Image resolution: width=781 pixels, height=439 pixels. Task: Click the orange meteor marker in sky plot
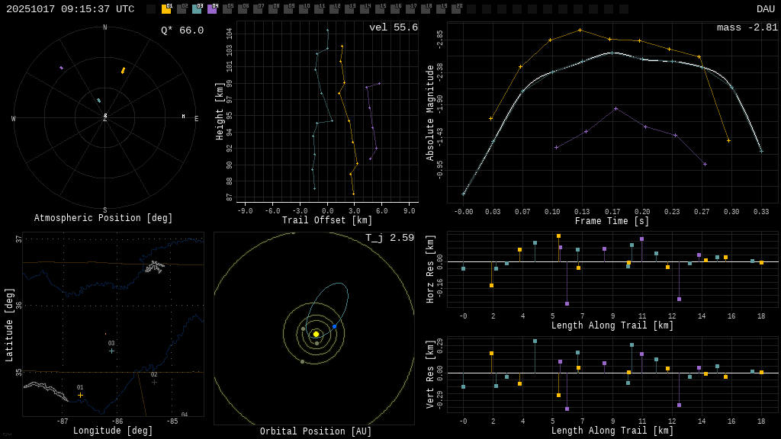click(123, 70)
